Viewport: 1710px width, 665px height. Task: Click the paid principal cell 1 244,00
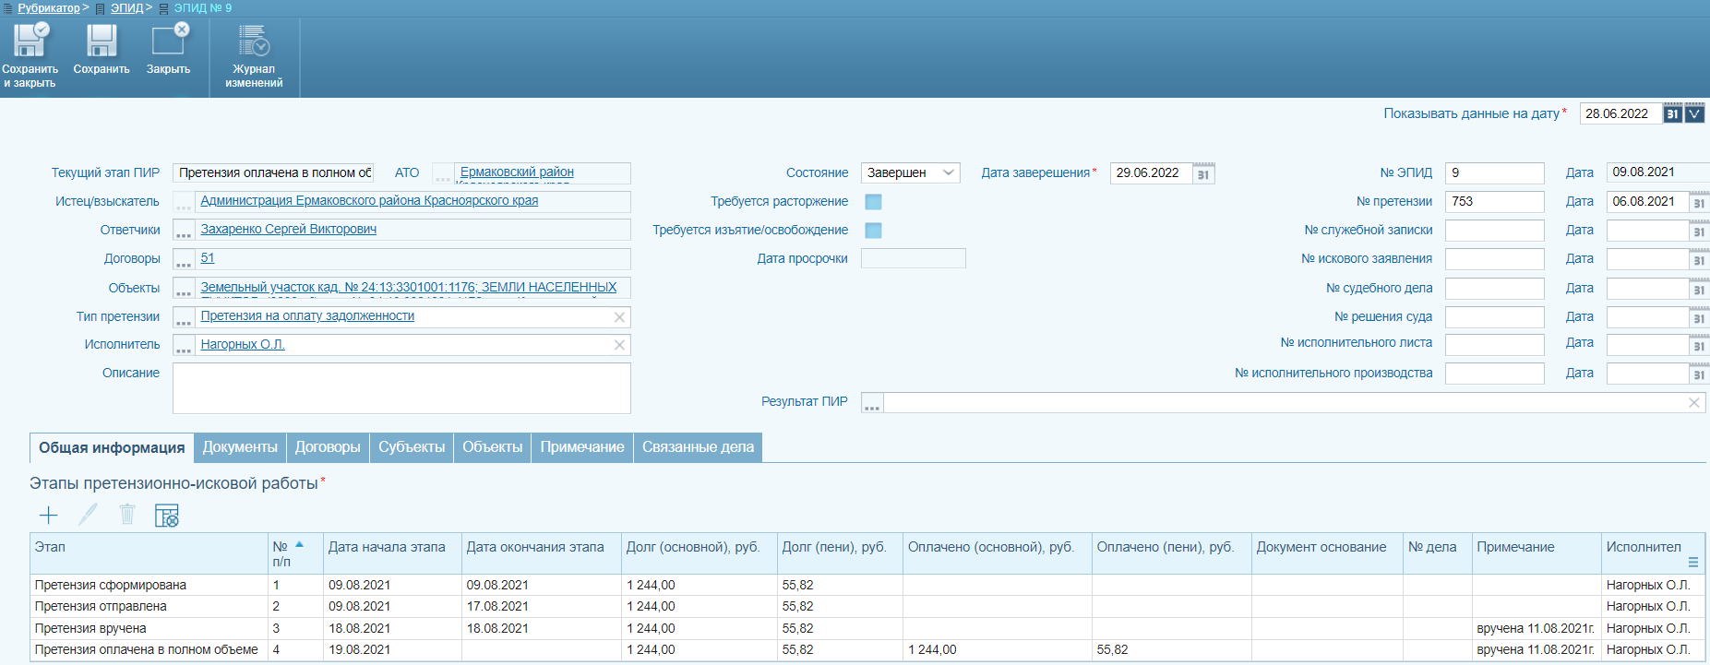click(997, 649)
